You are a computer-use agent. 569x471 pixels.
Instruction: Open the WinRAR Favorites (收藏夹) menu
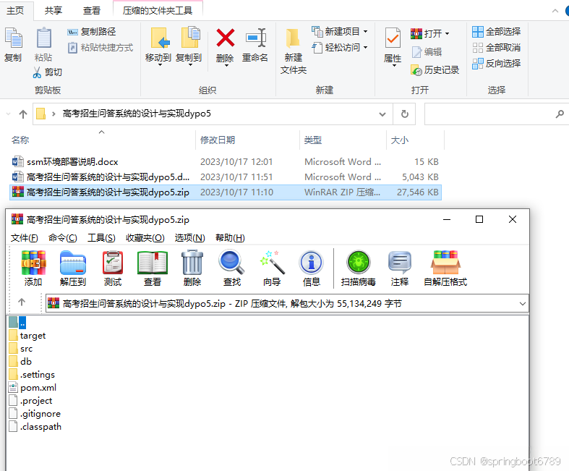[x=145, y=238]
